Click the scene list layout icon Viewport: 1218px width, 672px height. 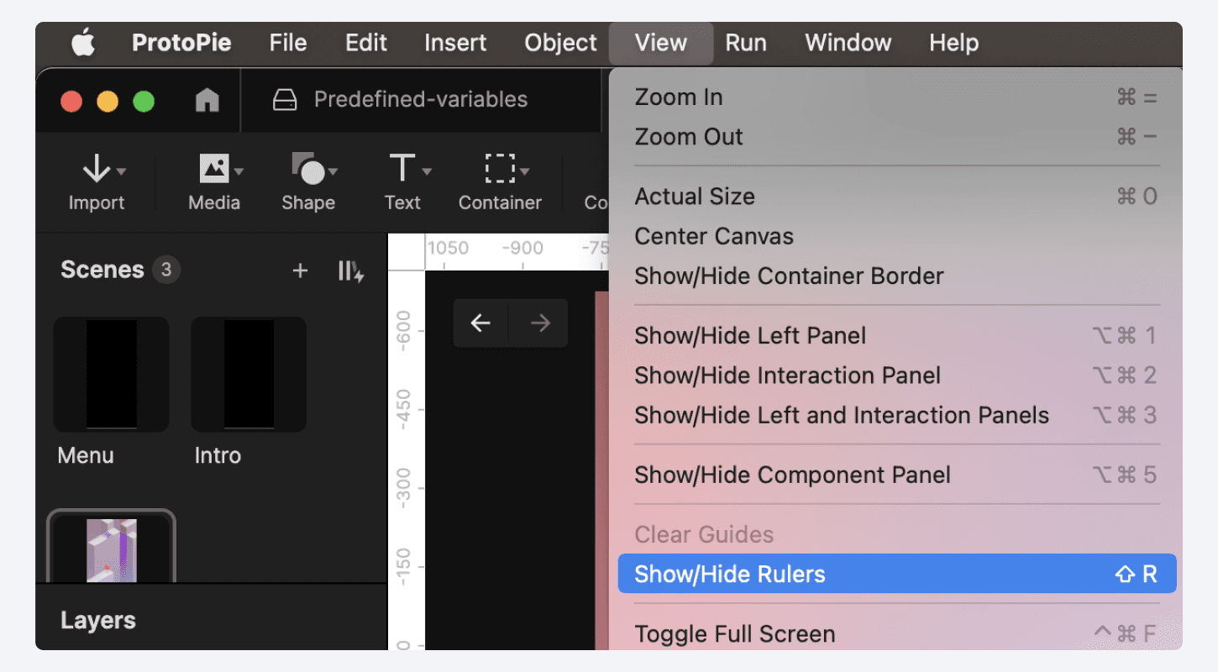(350, 270)
